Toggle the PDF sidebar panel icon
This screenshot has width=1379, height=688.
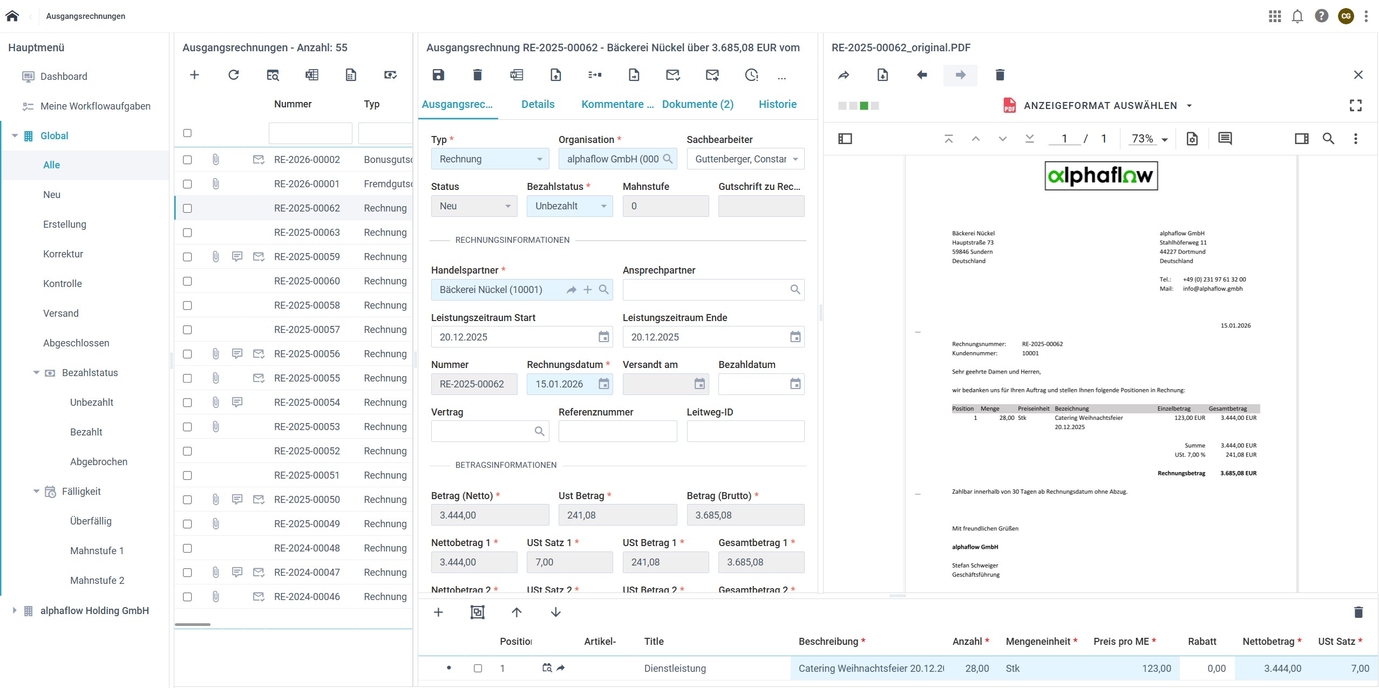tap(845, 139)
